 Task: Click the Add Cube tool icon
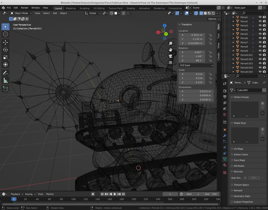tap(6, 89)
